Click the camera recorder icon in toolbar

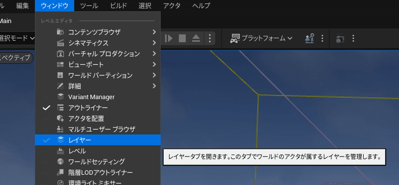(340, 38)
